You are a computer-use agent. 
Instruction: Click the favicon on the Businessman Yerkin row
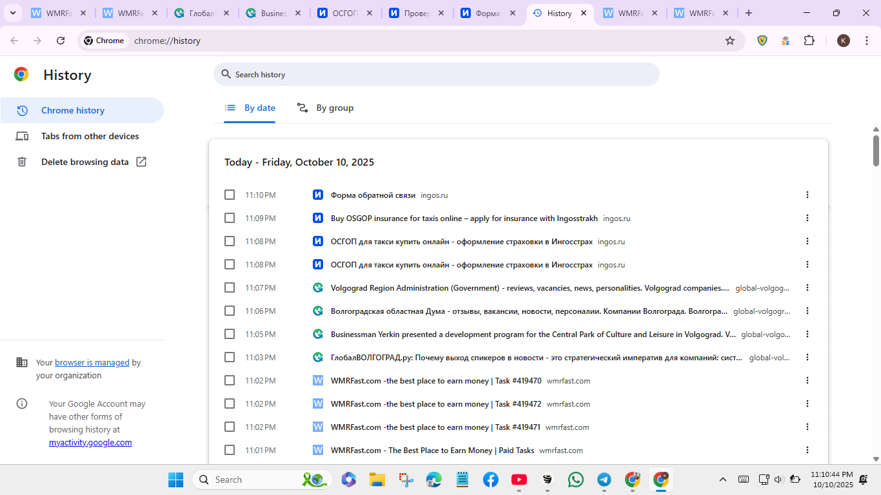pyautogui.click(x=317, y=334)
